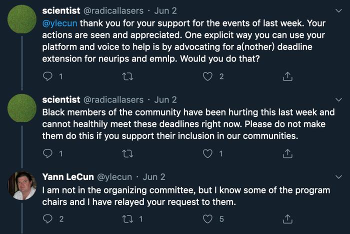Retweet Yann LeCun's tweet
The image size is (350, 234).
click(127, 219)
